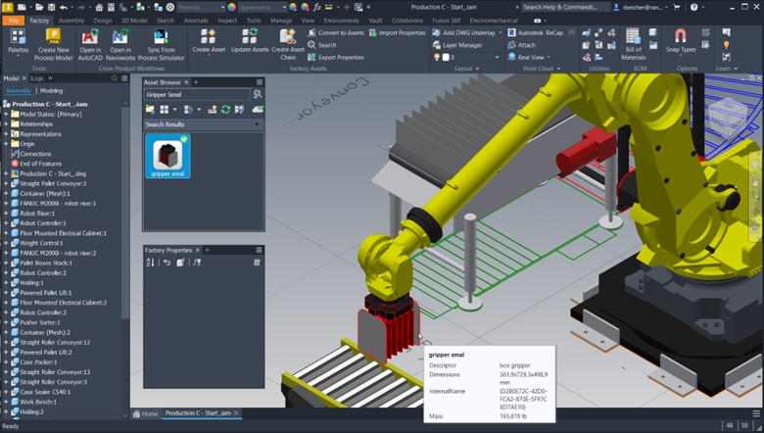
Task: Select Straight Pallet Conveyor:1 in tree
Action: click(53, 183)
